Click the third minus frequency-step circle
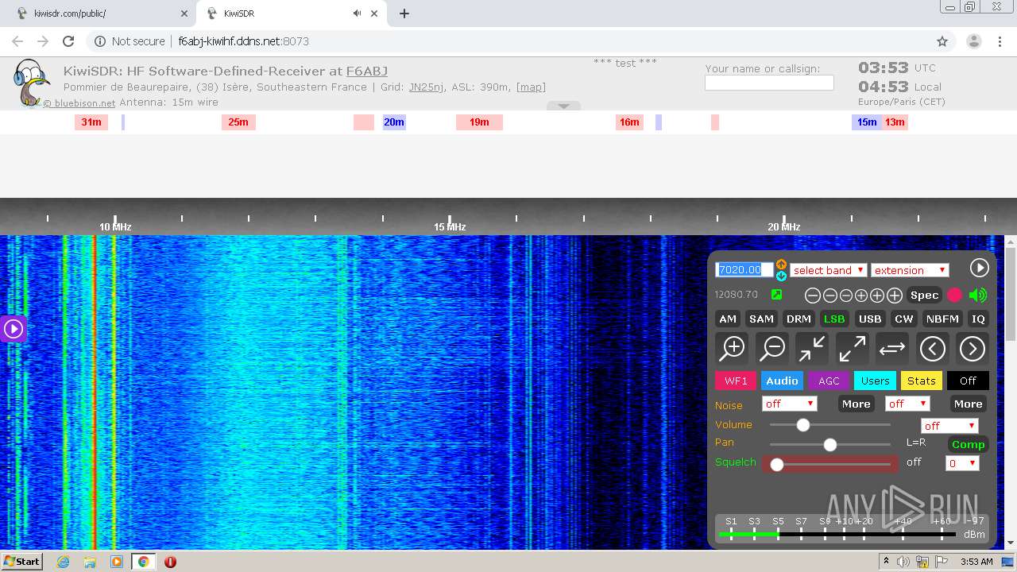Viewport: 1017px width, 572px height. [x=845, y=296]
